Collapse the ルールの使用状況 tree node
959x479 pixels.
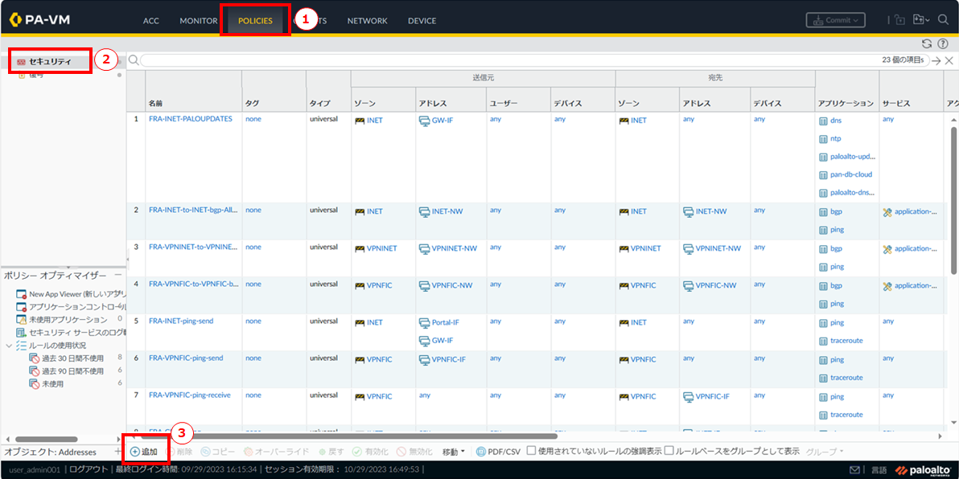[x=10, y=345]
